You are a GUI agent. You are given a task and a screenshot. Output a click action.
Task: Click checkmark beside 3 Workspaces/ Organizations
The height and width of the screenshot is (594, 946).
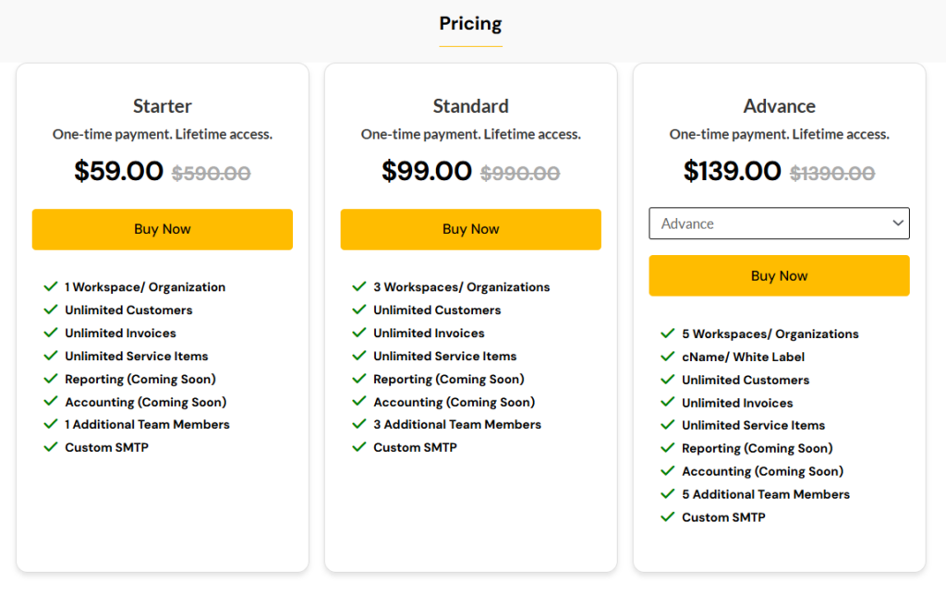click(x=359, y=286)
